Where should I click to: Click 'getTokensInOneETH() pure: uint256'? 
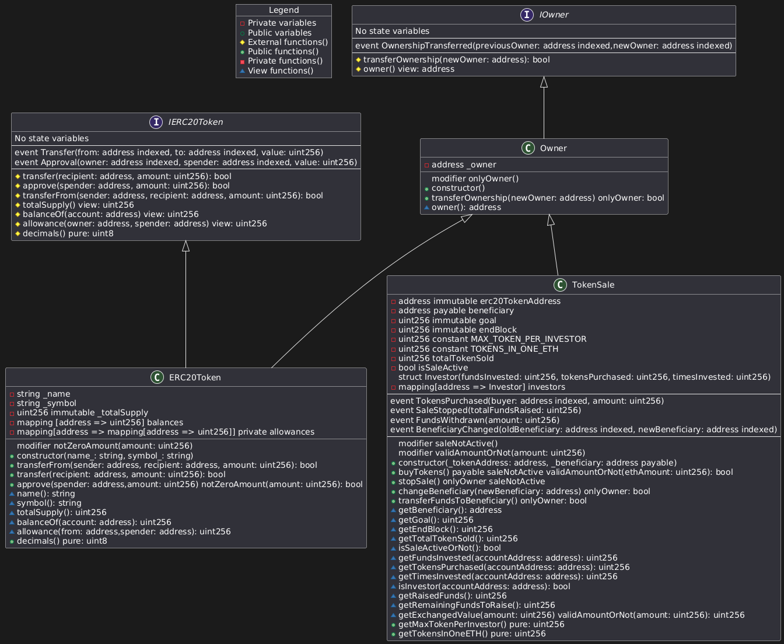(472, 633)
